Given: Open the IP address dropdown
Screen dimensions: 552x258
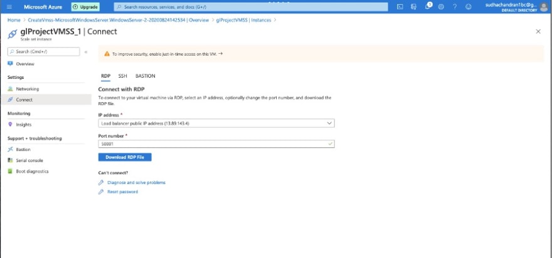Looking at the screenshot, I should 216,123.
